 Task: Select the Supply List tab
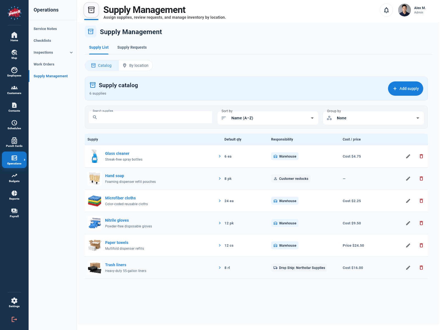99,47
